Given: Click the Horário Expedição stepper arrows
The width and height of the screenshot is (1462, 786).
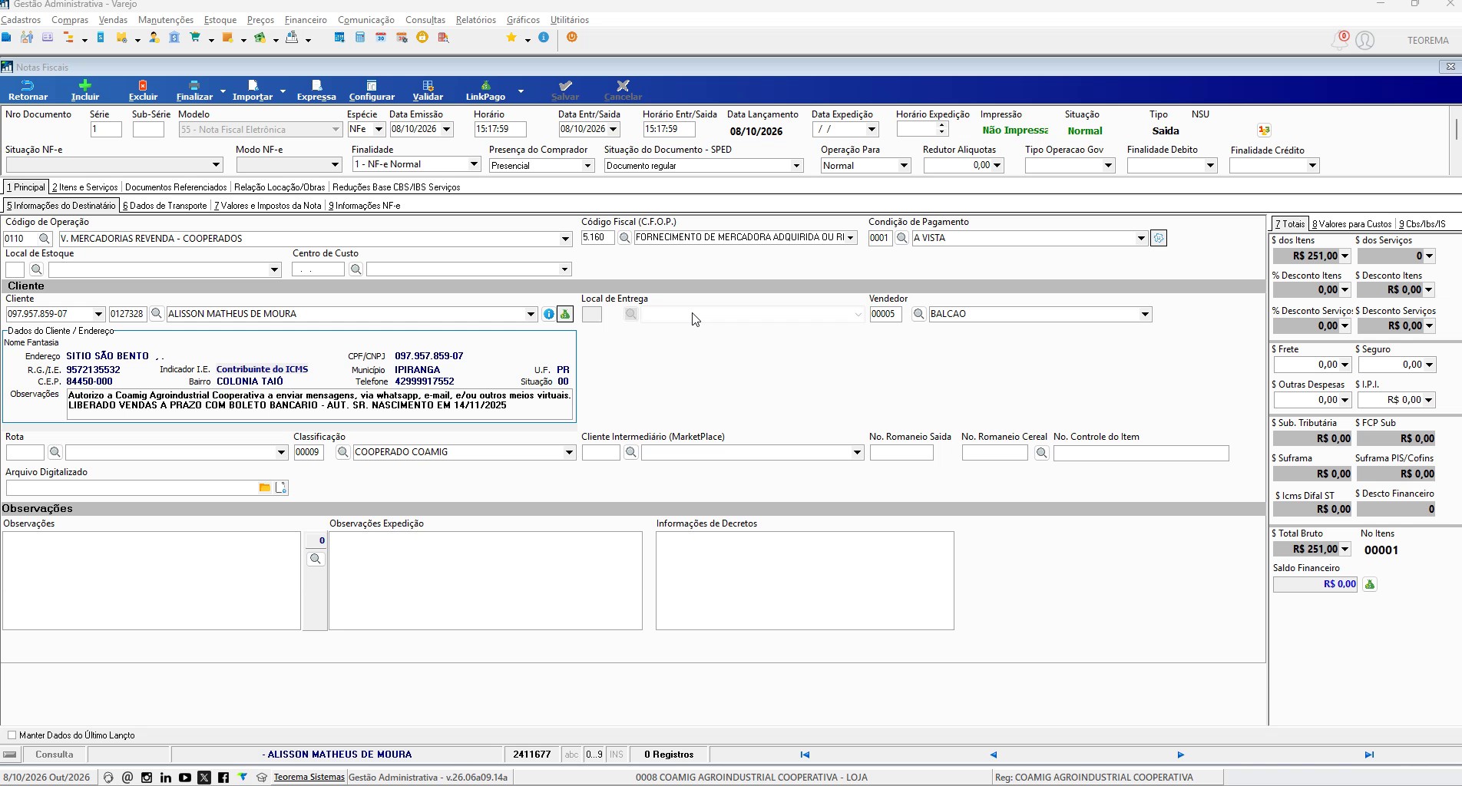Looking at the screenshot, I should (941, 129).
